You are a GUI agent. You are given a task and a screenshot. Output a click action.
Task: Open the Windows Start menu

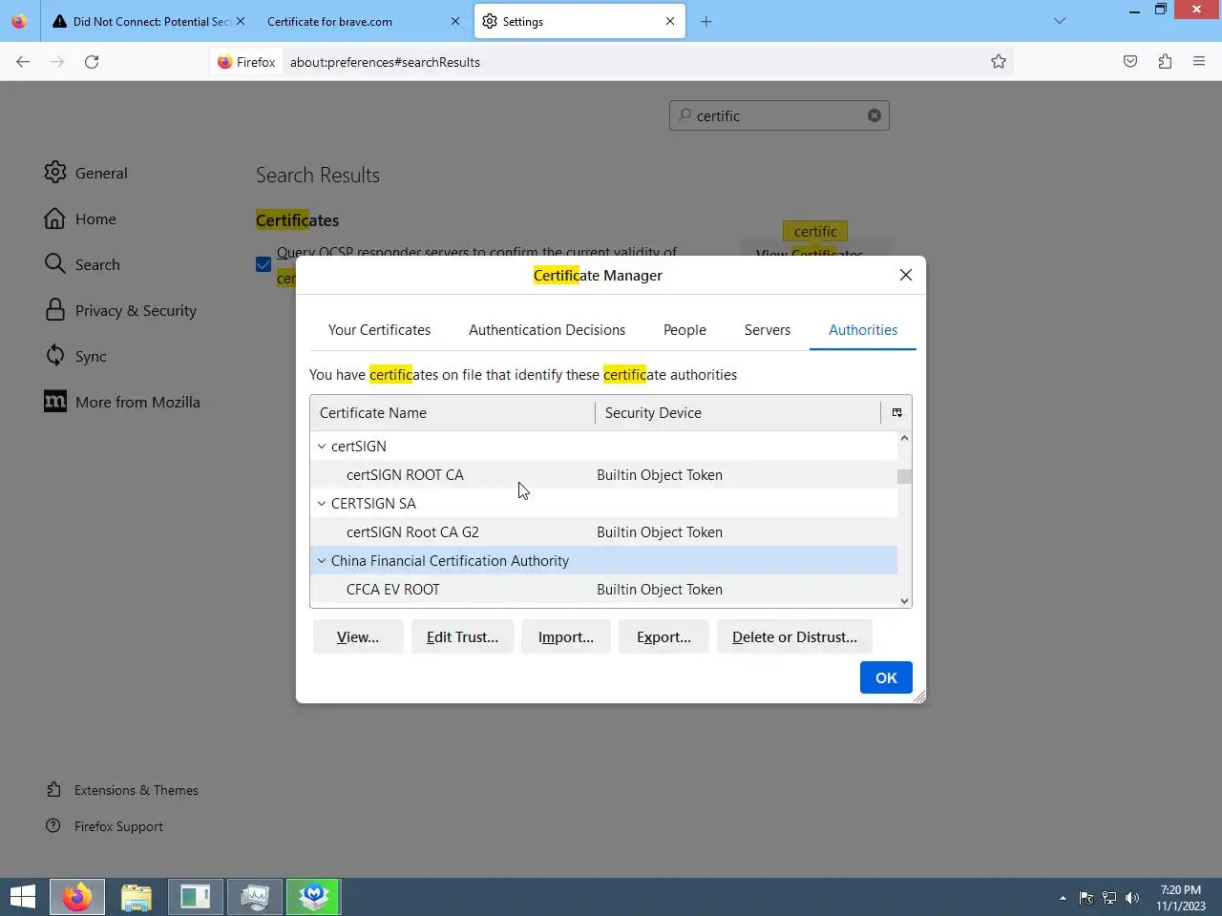coord(23,897)
